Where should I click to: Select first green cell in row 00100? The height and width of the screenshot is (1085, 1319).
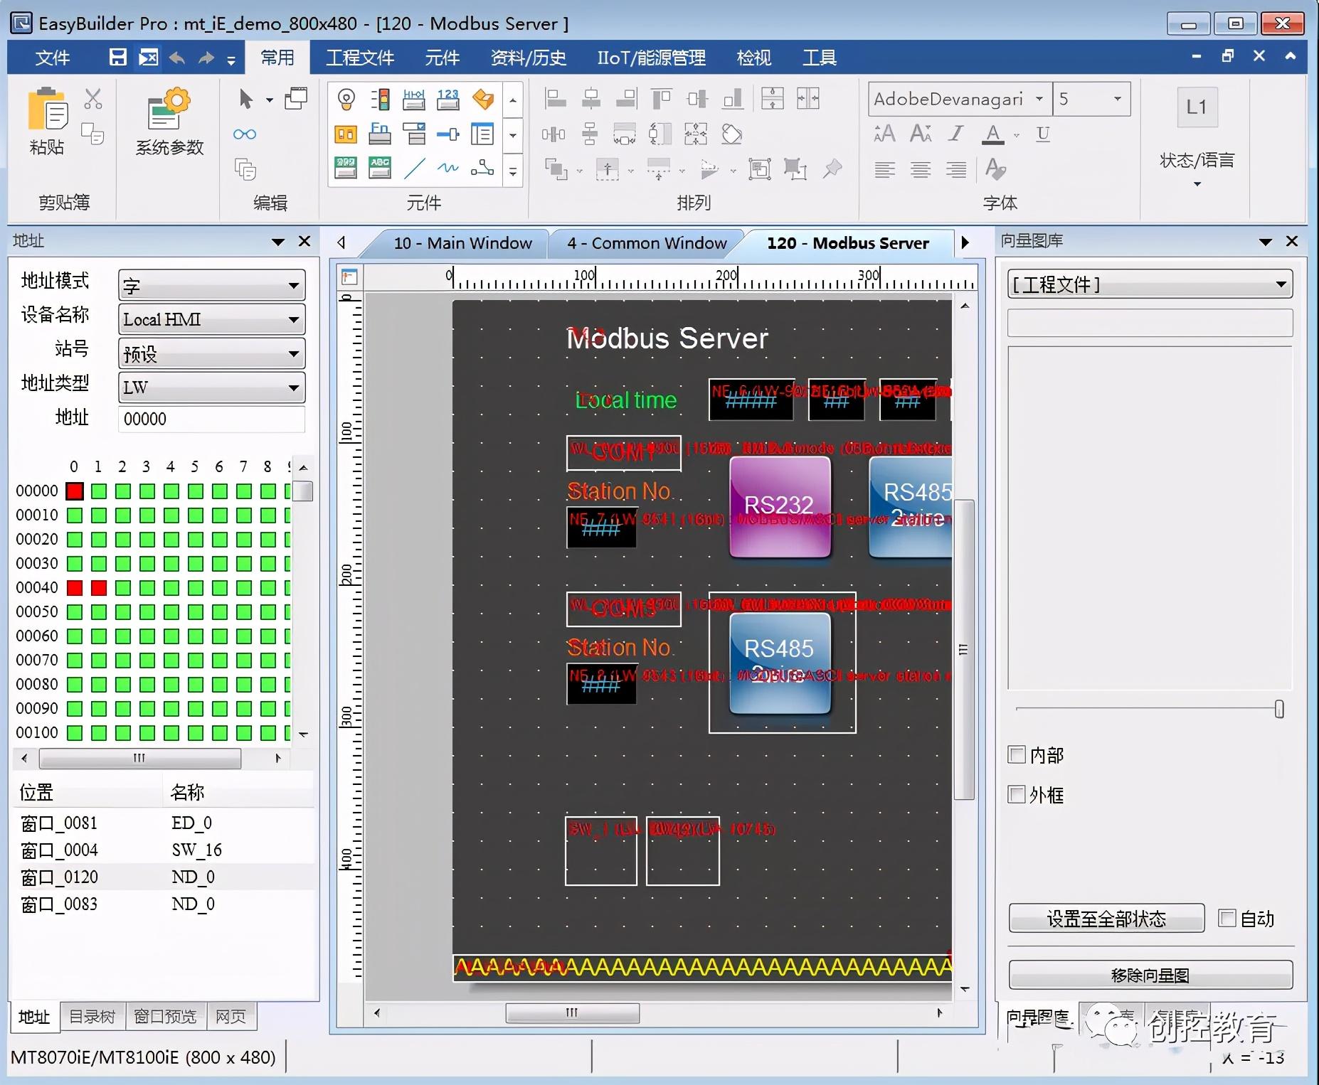(75, 732)
